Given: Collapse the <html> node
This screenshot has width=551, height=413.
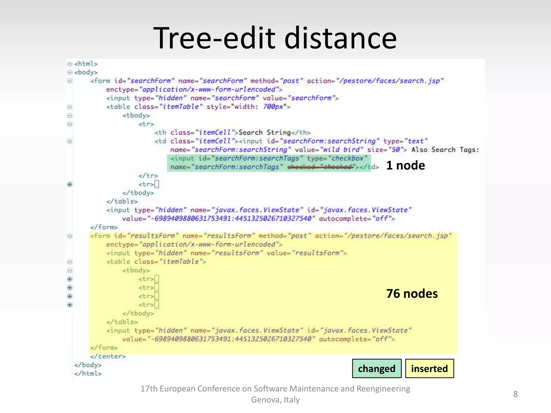Looking at the screenshot, I should click(70, 64).
